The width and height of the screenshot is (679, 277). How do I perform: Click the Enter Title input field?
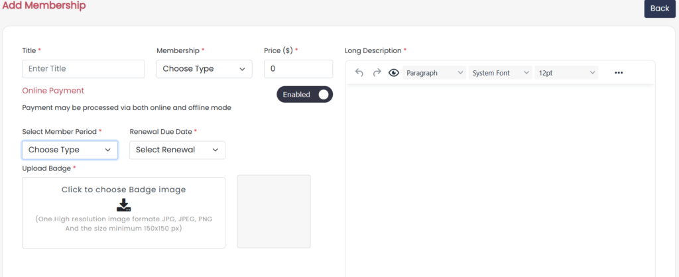[83, 69]
